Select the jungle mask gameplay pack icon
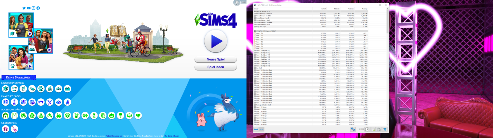493x138 pixels. (x=23, y=102)
